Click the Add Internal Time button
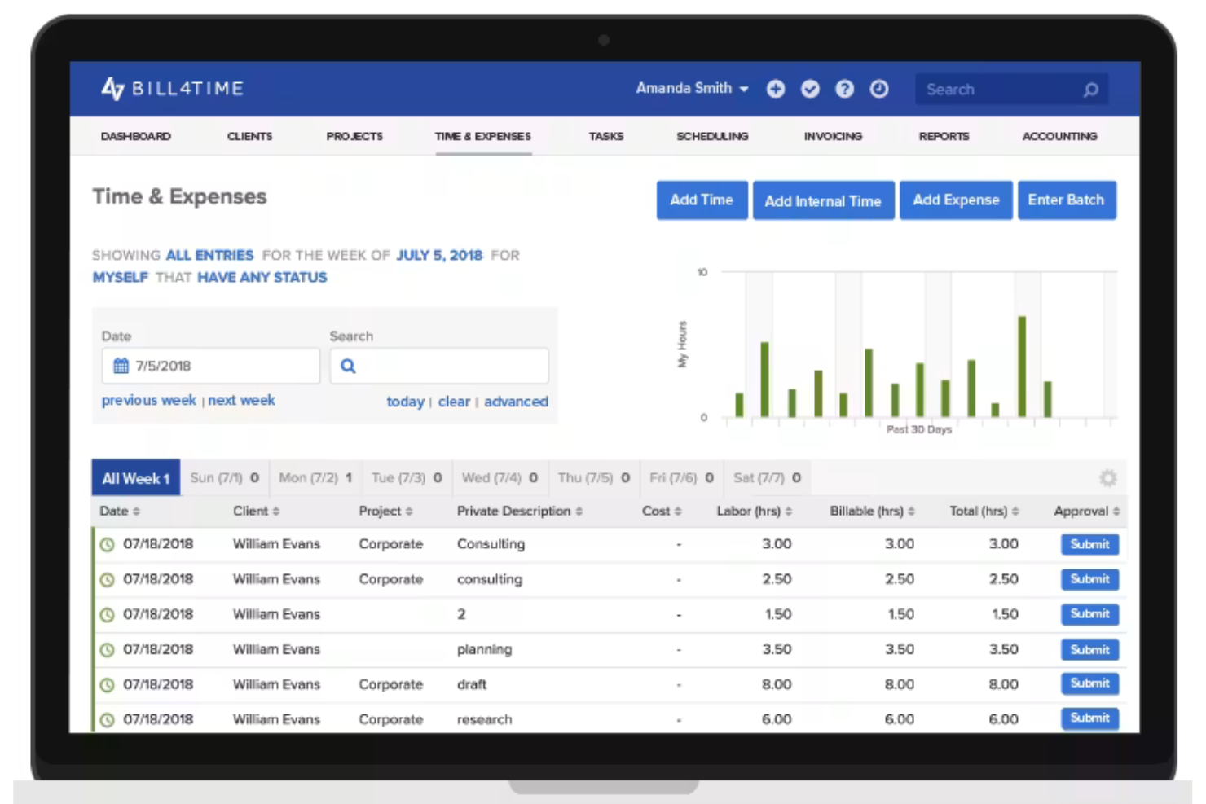Viewport: 1206px width, 804px height. (x=823, y=200)
